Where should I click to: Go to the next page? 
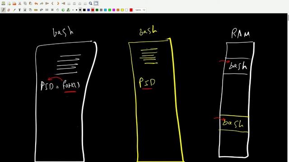pos(58,3)
